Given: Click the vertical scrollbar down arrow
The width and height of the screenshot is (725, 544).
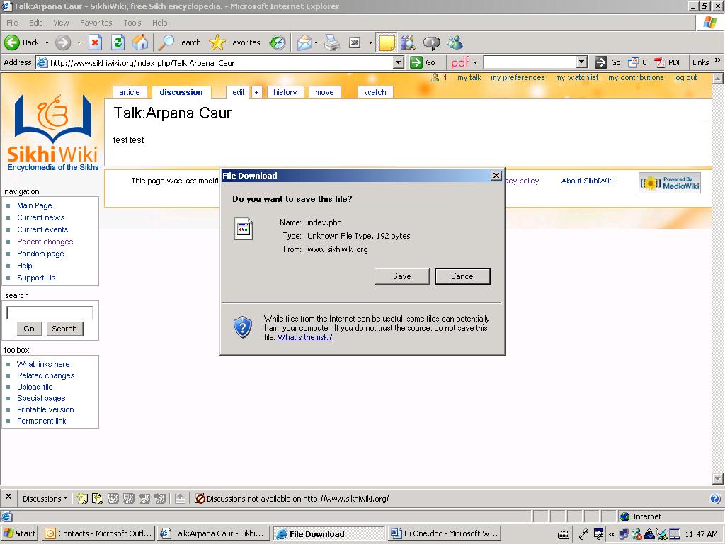Looking at the screenshot, I should (718, 478).
